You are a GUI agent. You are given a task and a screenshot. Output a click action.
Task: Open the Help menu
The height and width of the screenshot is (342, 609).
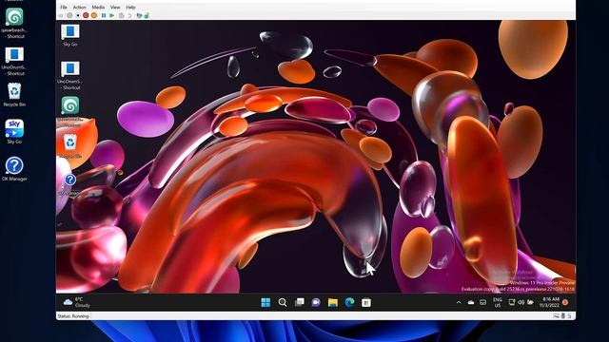point(130,7)
